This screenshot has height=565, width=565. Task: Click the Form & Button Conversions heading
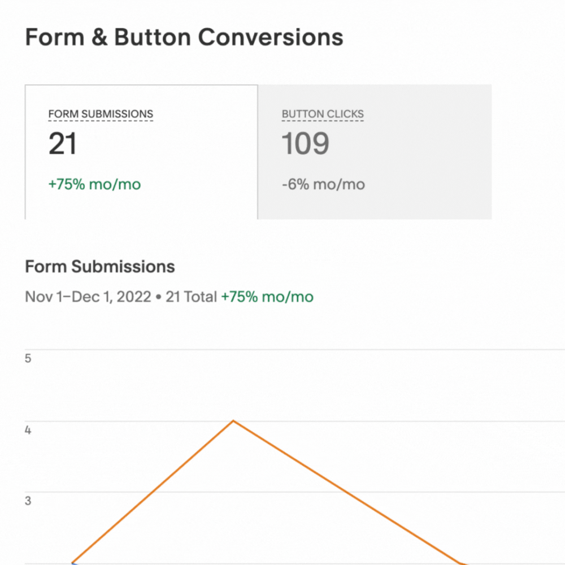coord(184,37)
